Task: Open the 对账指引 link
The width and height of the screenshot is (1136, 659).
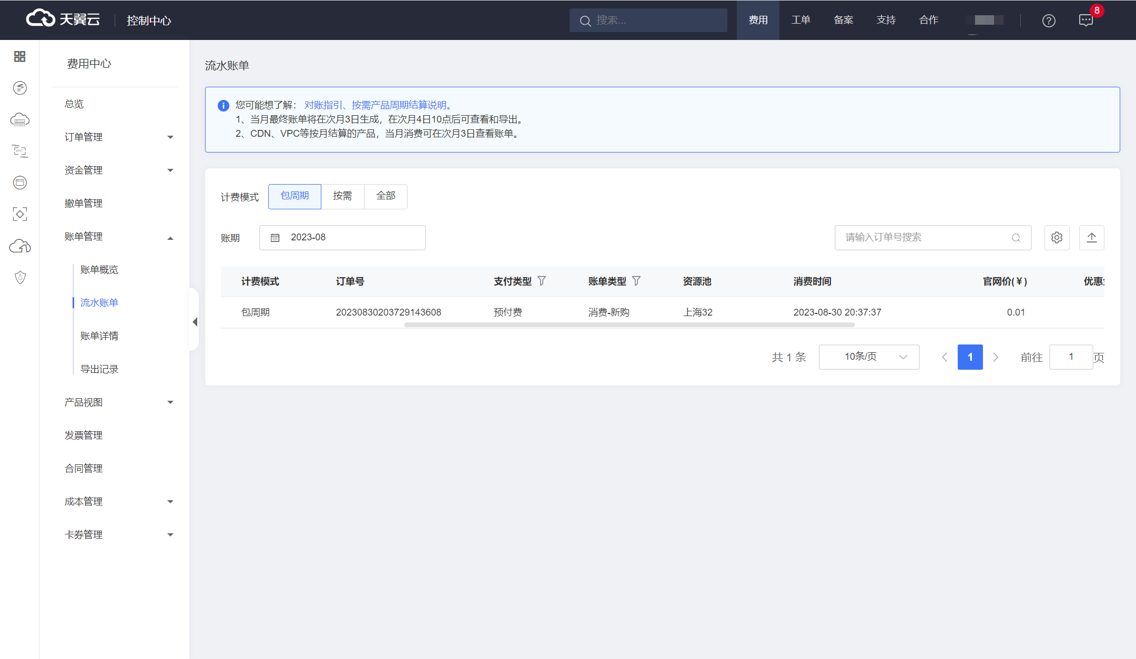Action: coord(323,105)
